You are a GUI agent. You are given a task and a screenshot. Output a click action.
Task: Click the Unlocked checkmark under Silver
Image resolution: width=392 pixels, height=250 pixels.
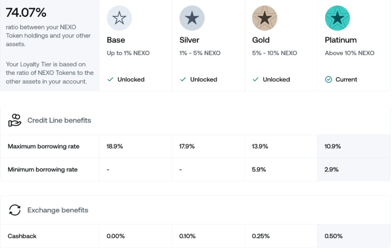coord(183,79)
